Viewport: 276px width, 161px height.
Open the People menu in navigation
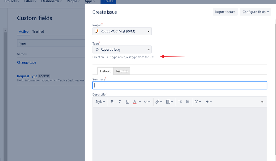click(73, 1)
